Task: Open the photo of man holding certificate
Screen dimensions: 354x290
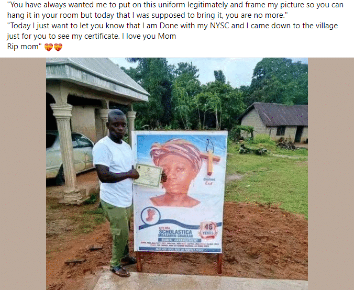Action: pos(177,174)
